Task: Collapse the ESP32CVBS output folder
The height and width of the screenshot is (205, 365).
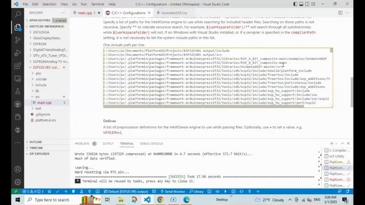Action: [x=46, y=67]
